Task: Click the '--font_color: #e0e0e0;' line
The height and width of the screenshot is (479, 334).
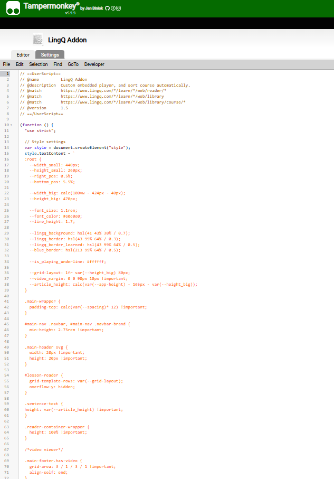Action: click(56, 217)
